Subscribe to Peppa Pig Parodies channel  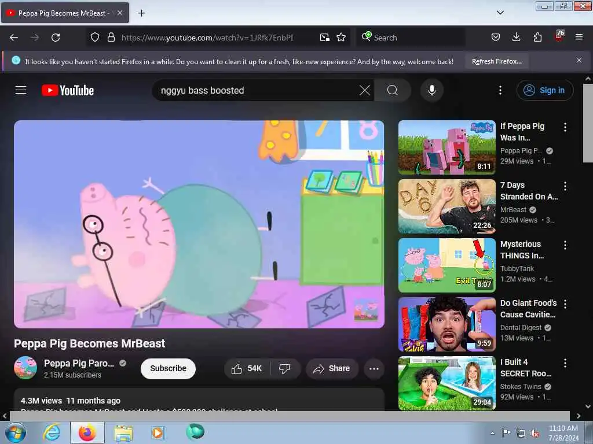click(168, 368)
